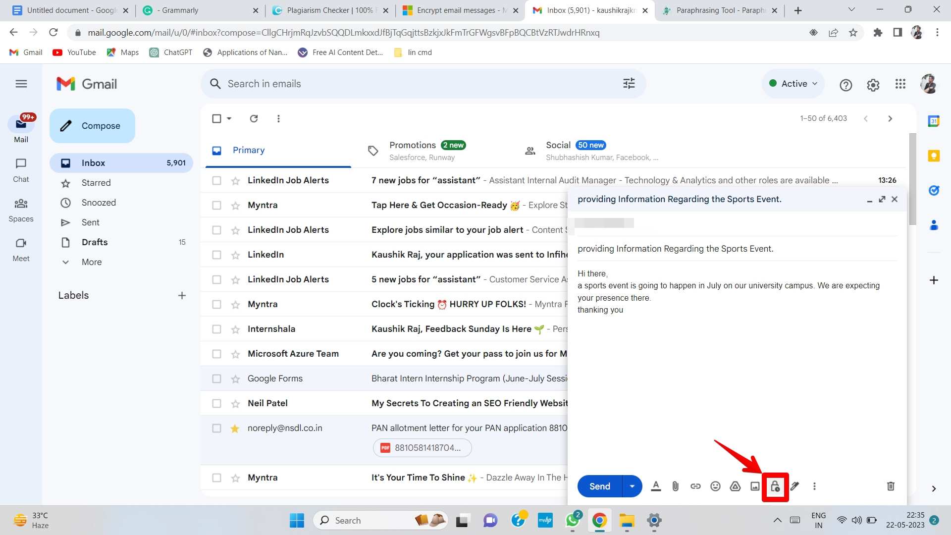Check the Internshala email checkbox

click(216, 329)
